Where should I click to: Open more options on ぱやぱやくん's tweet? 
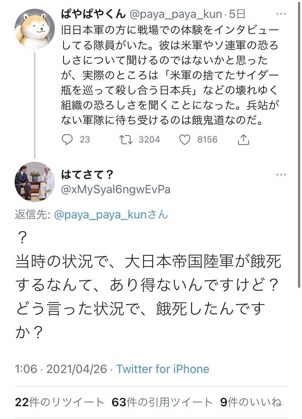pyautogui.click(x=281, y=15)
